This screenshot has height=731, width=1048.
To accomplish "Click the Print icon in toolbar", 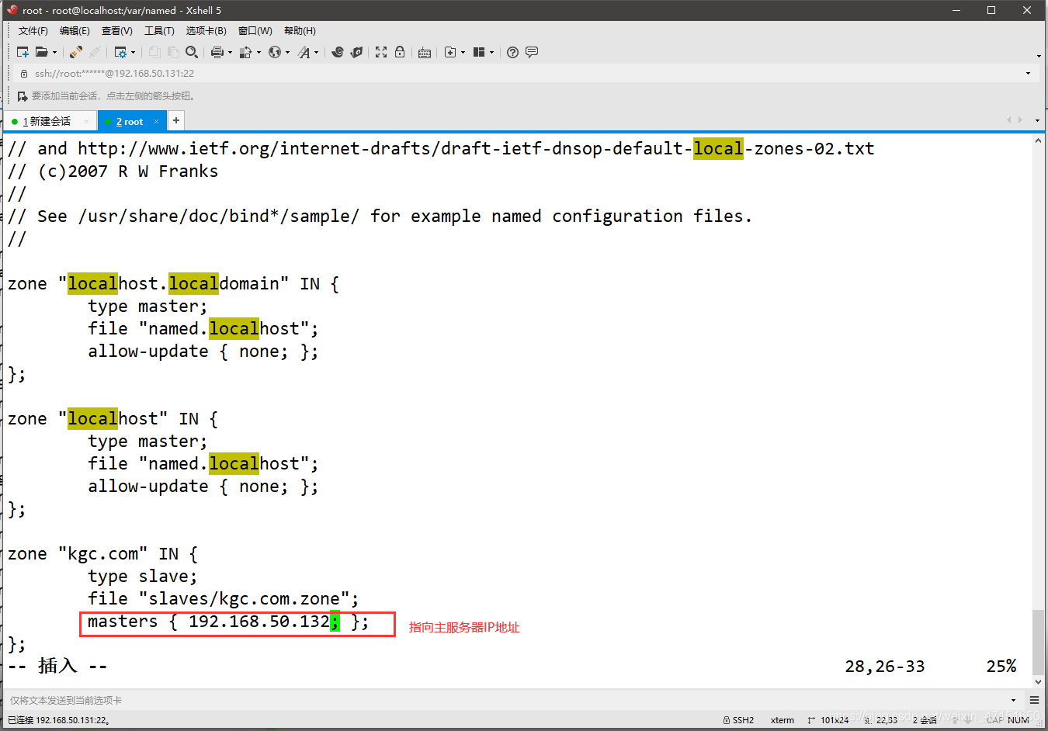I will pos(217,52).
